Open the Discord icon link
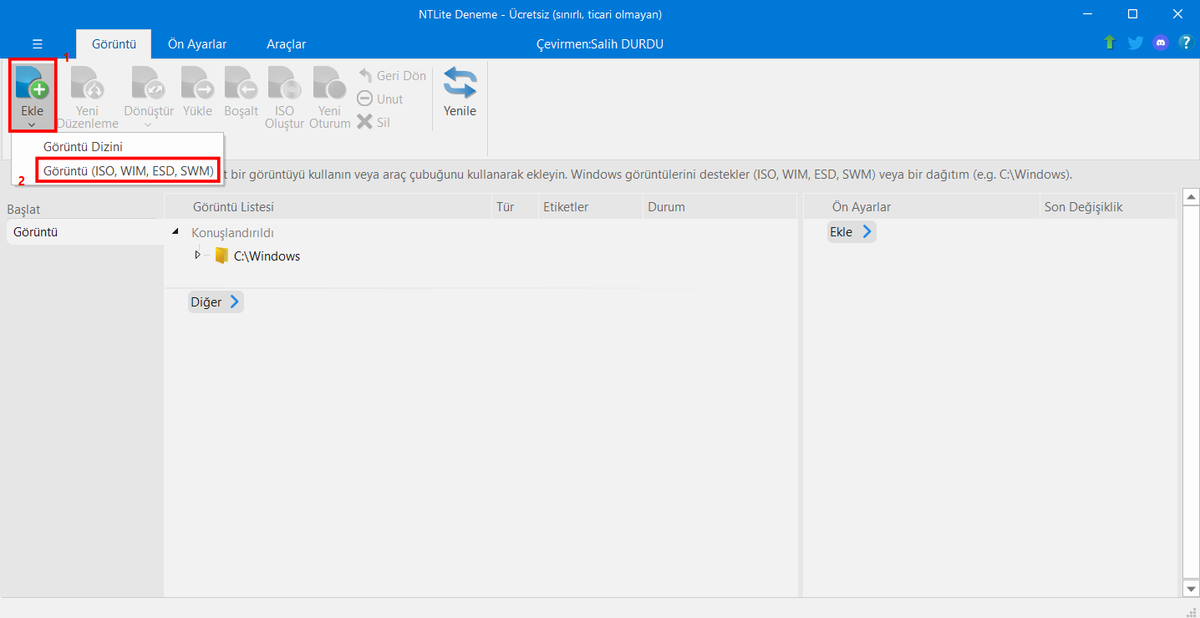Screen dimensions: 1200x618 [x=1161, y=43]
